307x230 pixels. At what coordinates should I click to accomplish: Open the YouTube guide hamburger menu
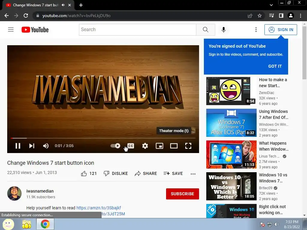coord(11,30)
